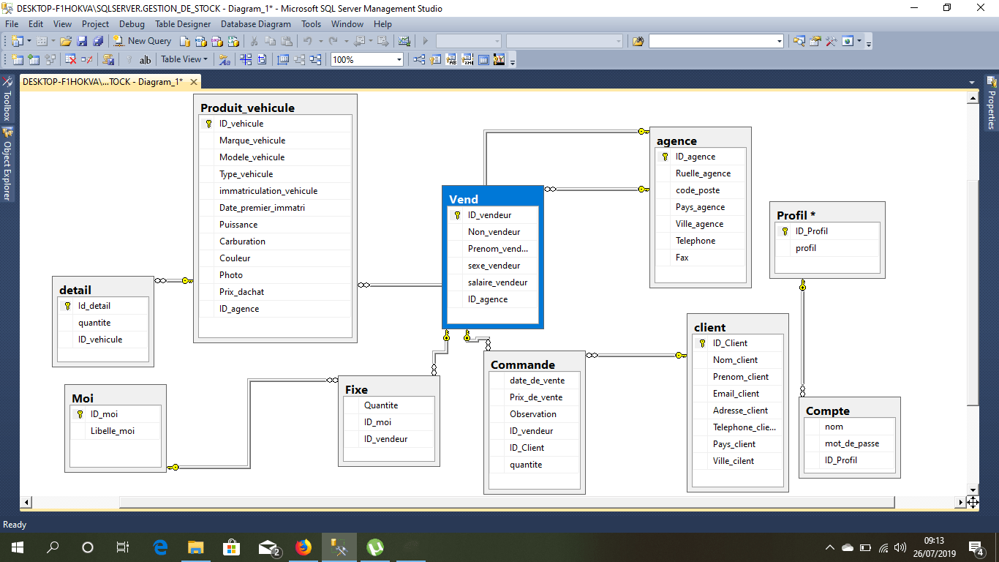Launch Firefox from the taskbar

click(304, 547)
